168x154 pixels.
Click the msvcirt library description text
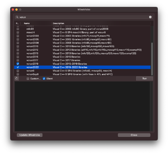(x=79, y=32)
